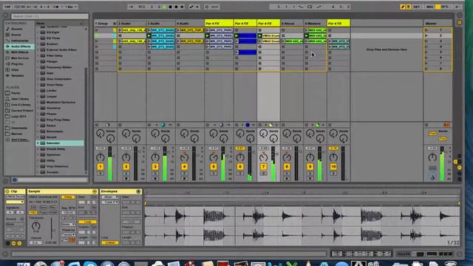Expand the Glue Compressor entry

tap(38, 79)
